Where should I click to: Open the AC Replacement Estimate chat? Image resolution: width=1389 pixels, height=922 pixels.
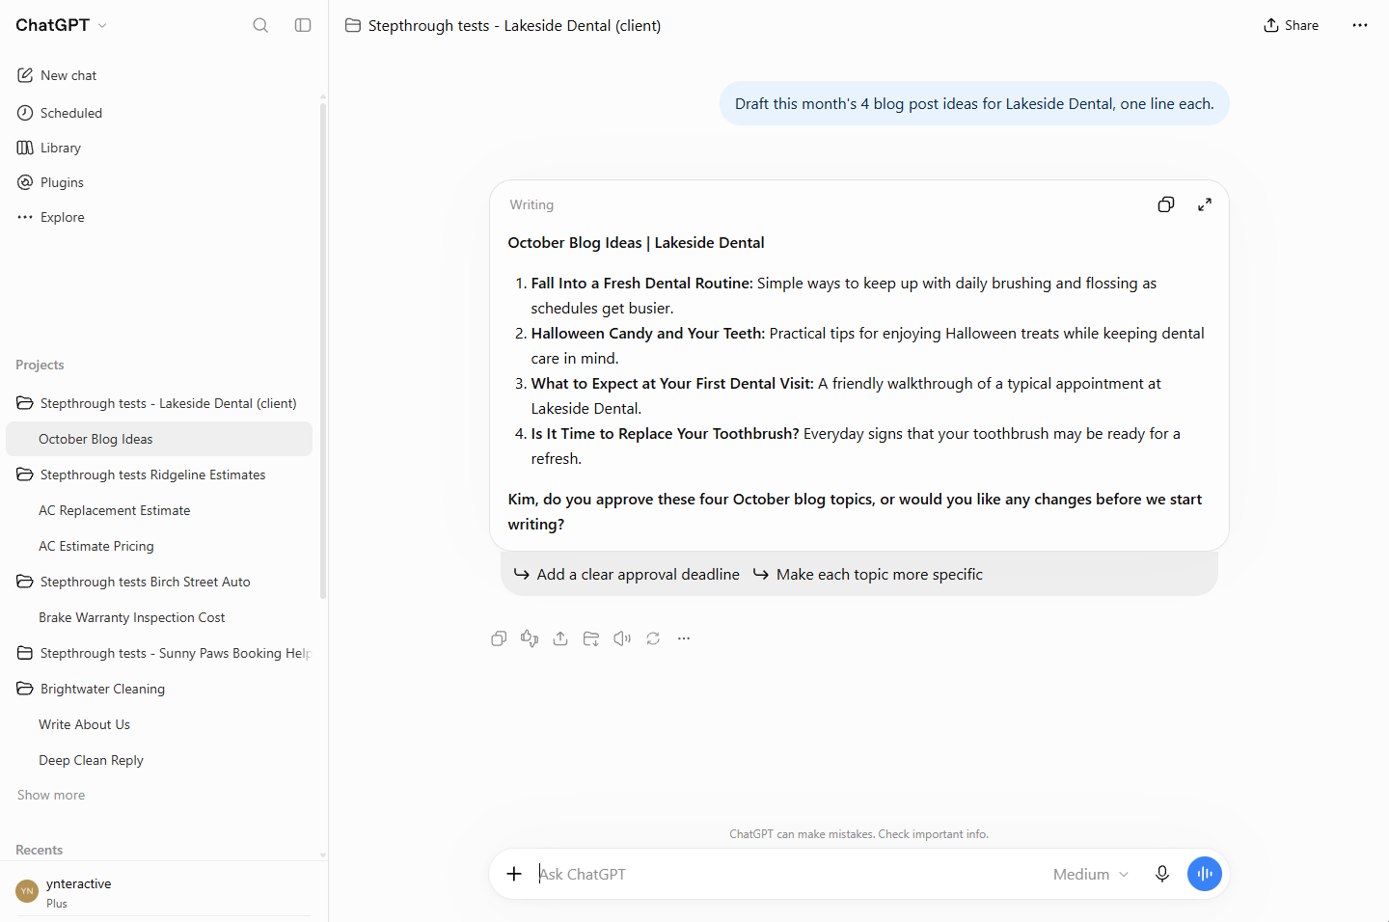[x=159, y=510]
